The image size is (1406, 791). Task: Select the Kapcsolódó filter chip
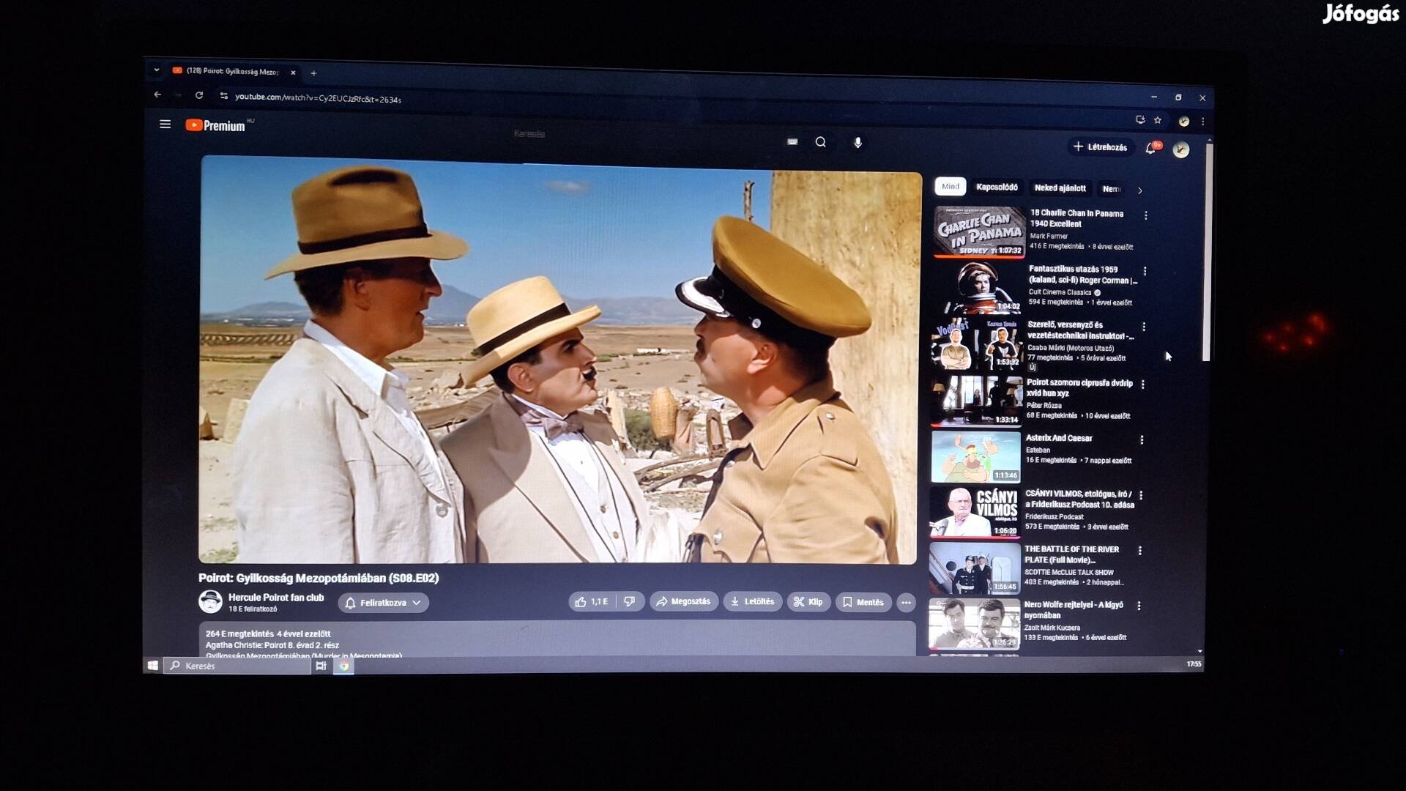(x=997, y=187)
